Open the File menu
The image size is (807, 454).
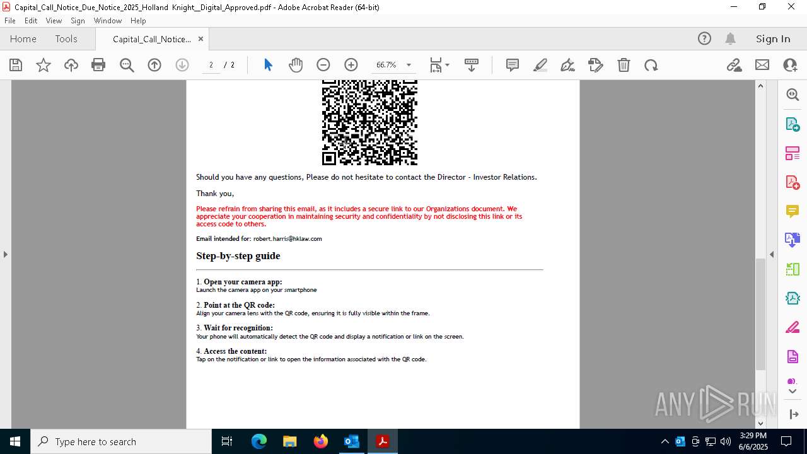click(x=10, y=20)
